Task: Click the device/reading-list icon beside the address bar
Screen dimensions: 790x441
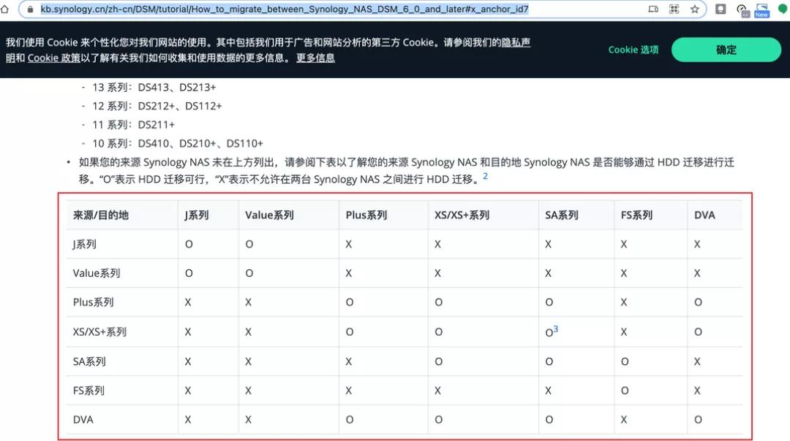Action: click(653, 9)
